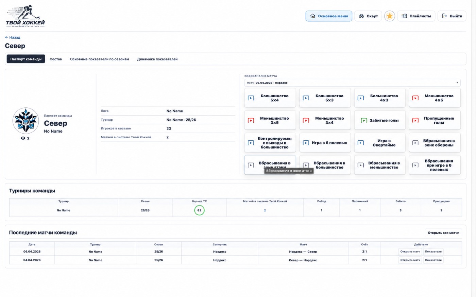Open Показатели for the 04.04.2026 match

click(433, 260)
